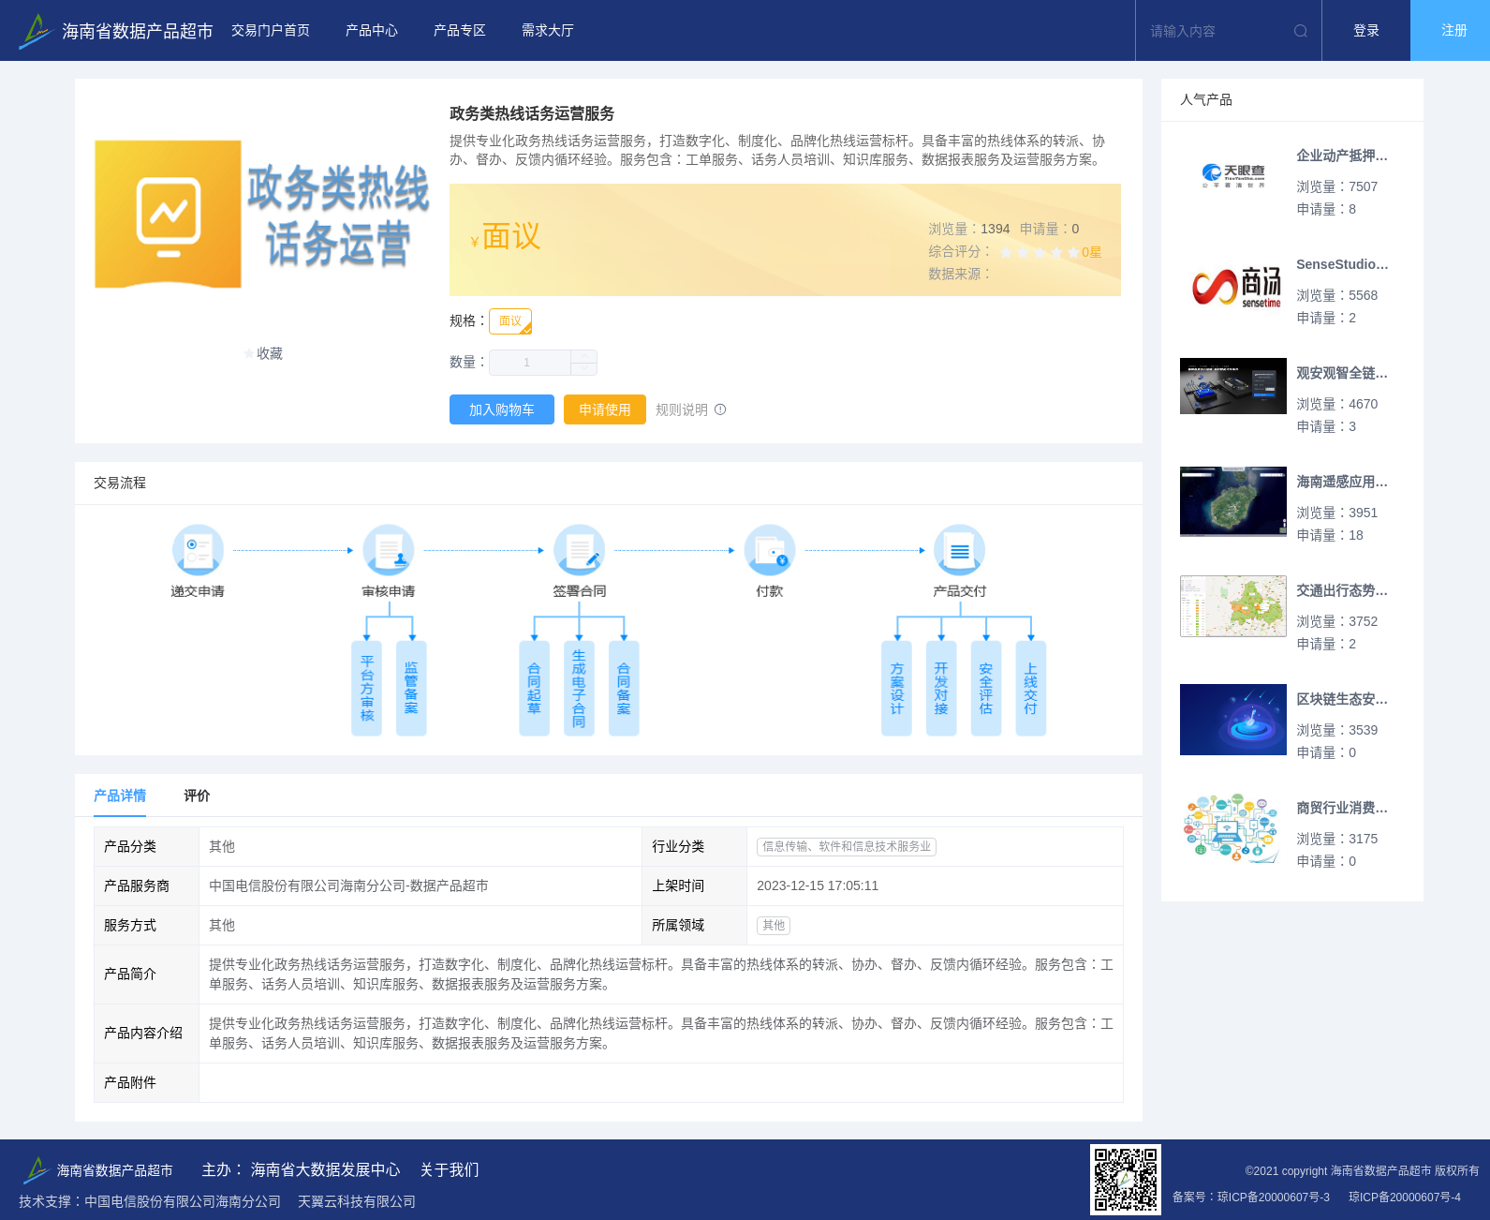Click the 生成电子合同 step box
The height and width of the screenshot is (1220, 1490).
tap(579, 688)
